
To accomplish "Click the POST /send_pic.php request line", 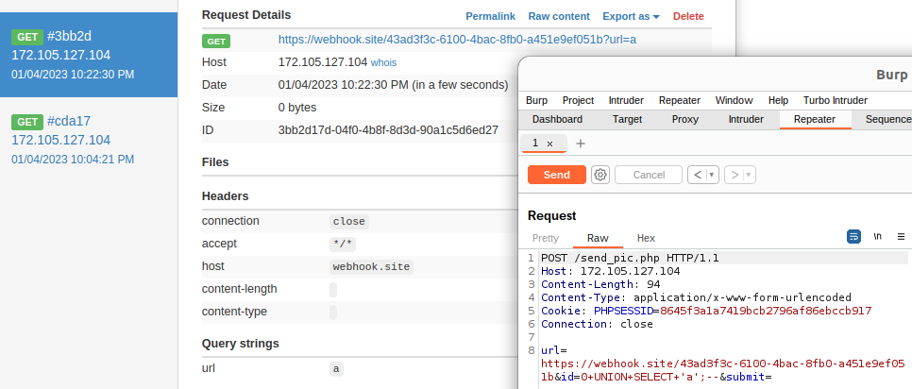I will pos(630,258).
